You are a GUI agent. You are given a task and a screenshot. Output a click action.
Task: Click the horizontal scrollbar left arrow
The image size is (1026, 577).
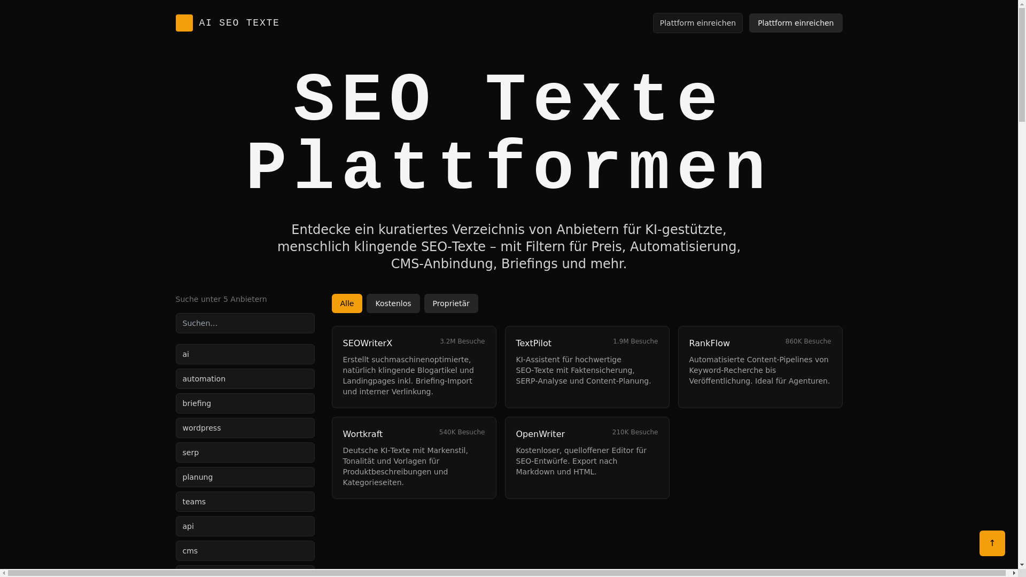[x=4, y=573]
